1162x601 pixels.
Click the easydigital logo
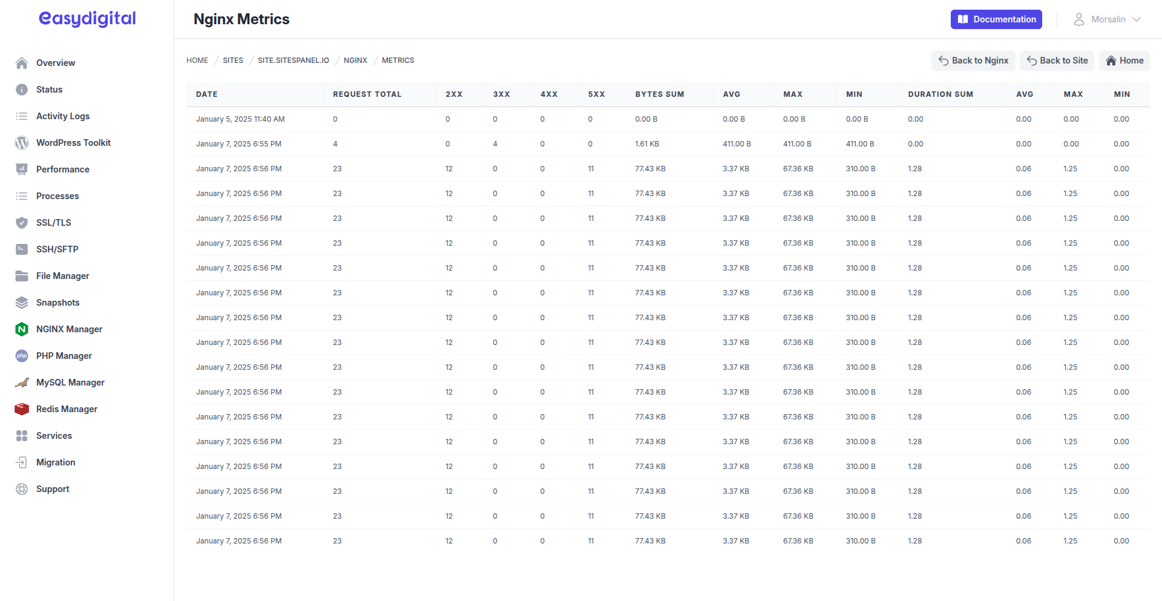[x=87, y=19]
